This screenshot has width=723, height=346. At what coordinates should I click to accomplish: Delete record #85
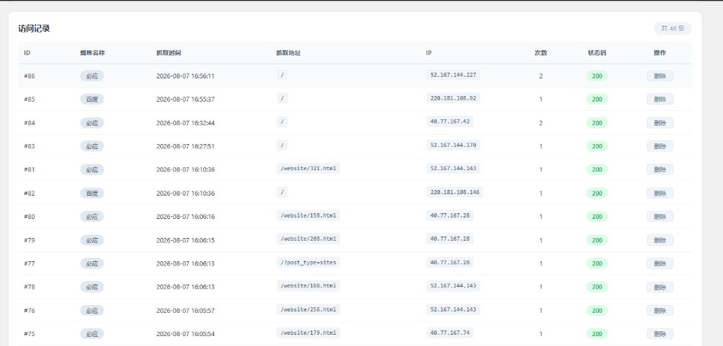pos(659,99)
